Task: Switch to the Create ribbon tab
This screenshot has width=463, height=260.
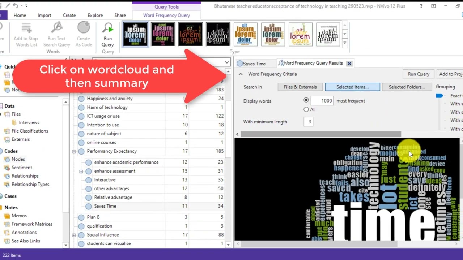Action: (x=69, y=15)
